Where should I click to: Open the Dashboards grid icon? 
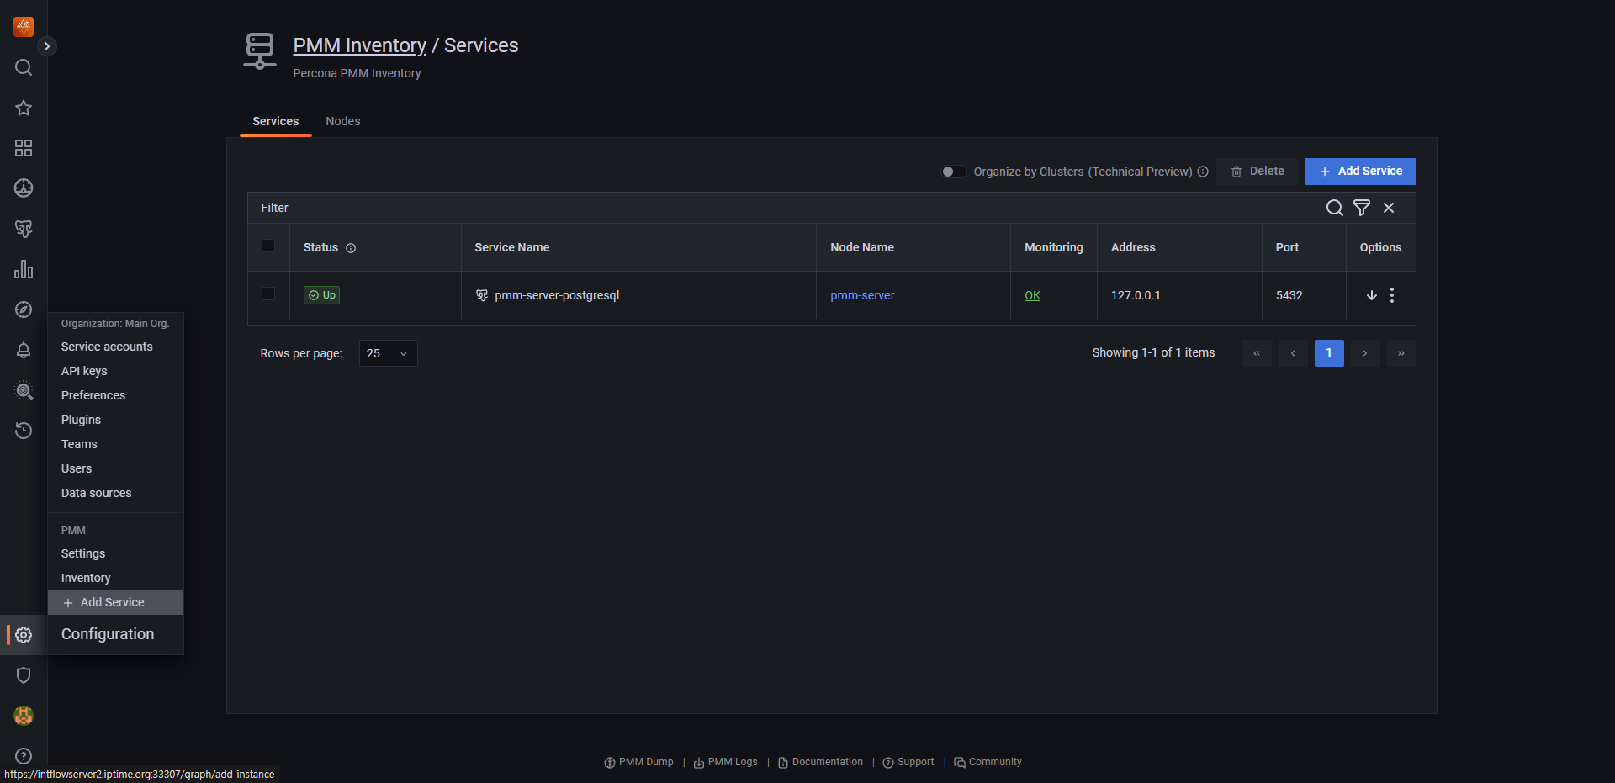click(x=24, y=148)
